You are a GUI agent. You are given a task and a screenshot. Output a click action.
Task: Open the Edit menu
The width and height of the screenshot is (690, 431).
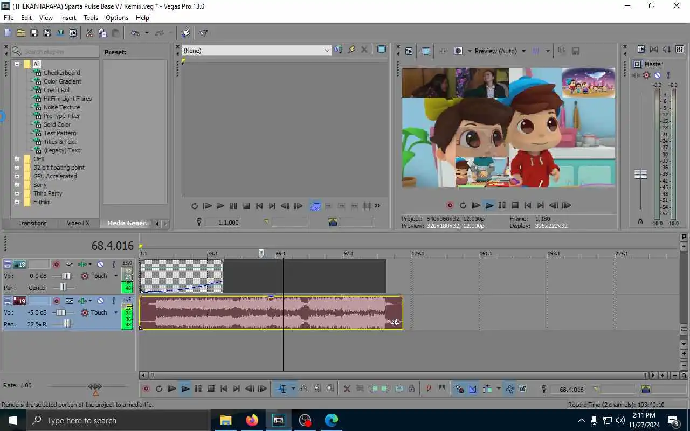26,18
